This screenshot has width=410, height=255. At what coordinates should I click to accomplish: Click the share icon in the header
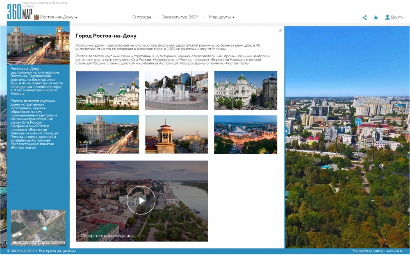pos(364,18)
